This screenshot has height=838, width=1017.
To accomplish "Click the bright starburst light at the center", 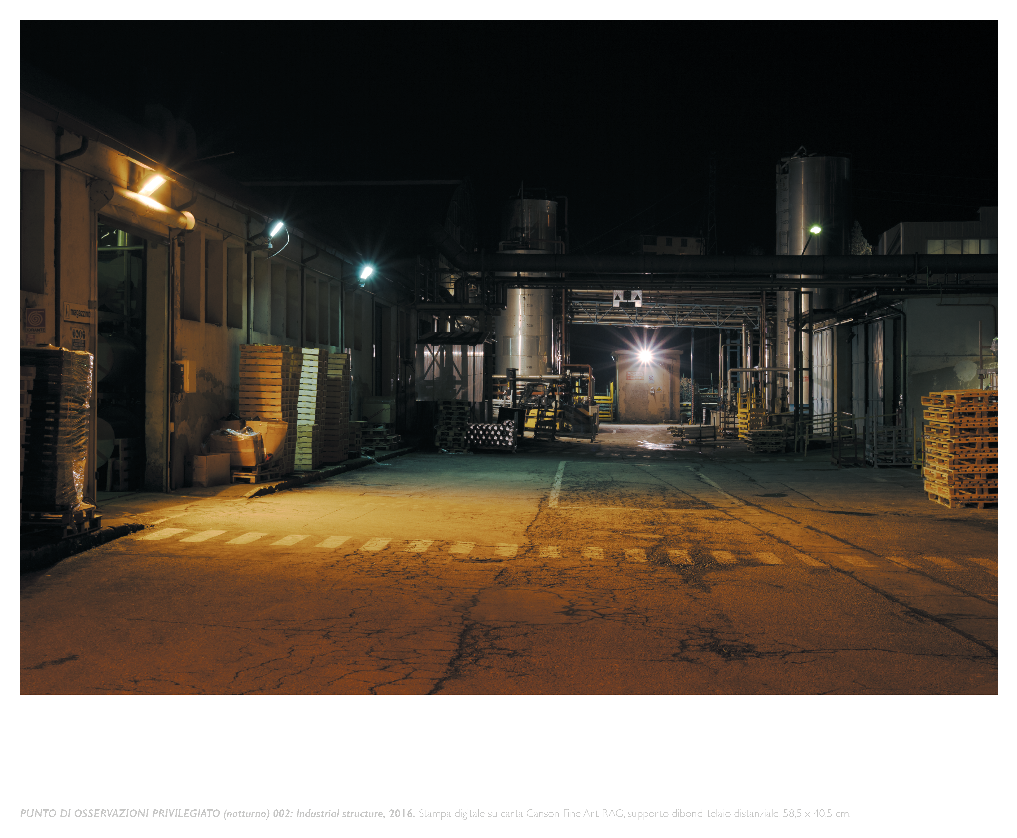I will 645,356.
